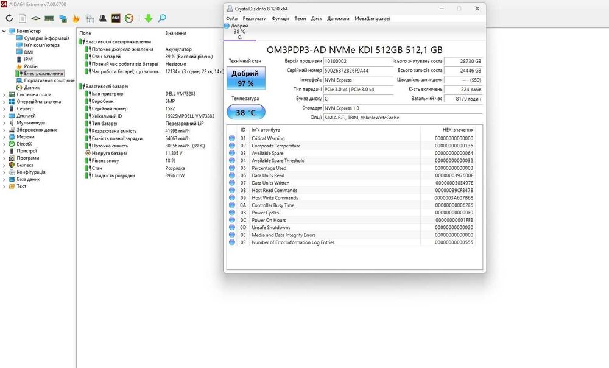Expand the Мультимедіа tree node
609x368 pixels.
(4, 122)
